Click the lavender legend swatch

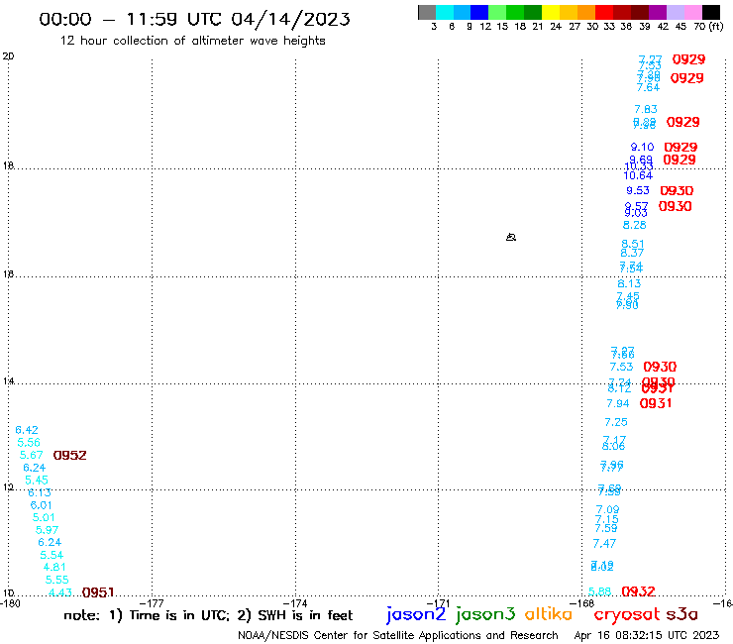(675, 12)
